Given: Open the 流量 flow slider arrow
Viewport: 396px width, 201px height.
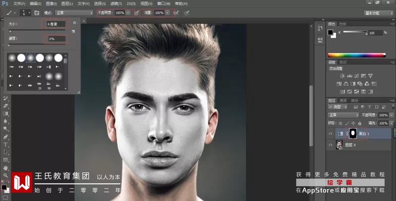Looking at the screenshot, I should (167, 13).
